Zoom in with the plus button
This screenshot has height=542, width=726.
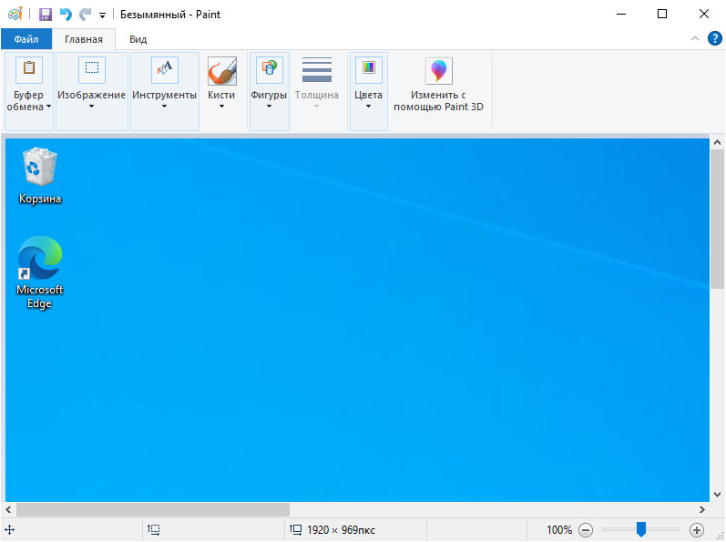click(696, 530)
